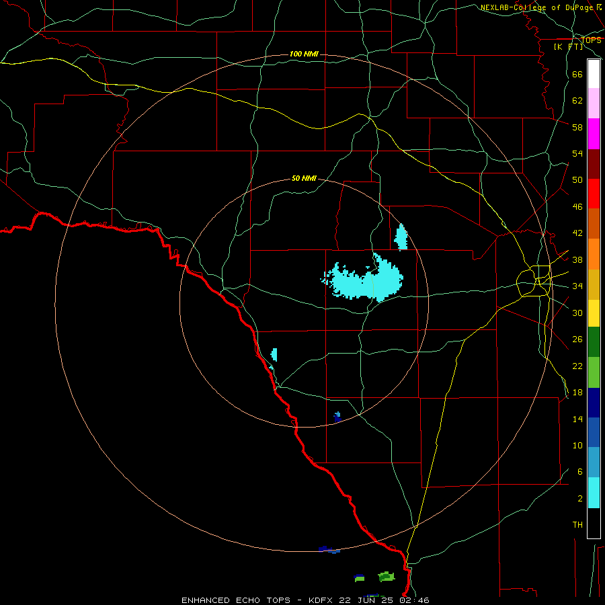Click the TH threshold legend label
The width and height of the screenshot is (605, 605).
577,525
